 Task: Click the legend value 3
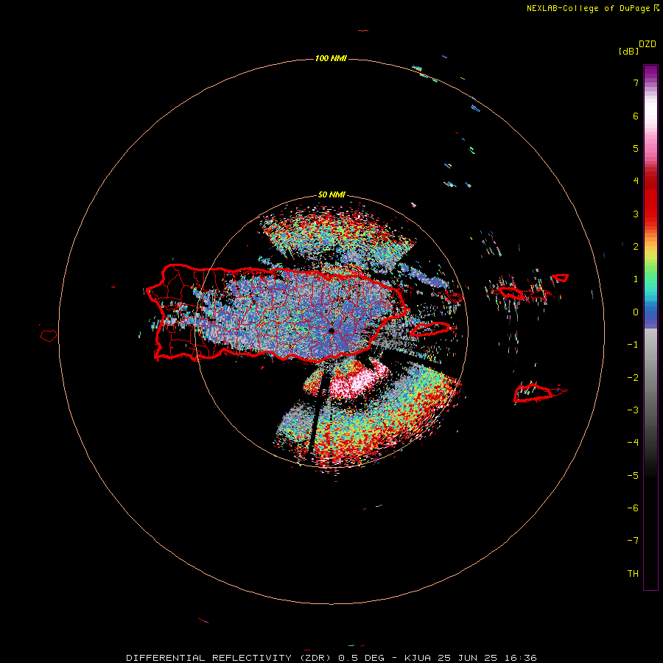coord(636,214)
